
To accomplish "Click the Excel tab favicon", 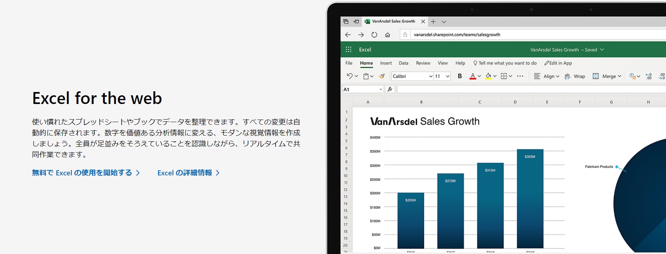I will [367, 21].
